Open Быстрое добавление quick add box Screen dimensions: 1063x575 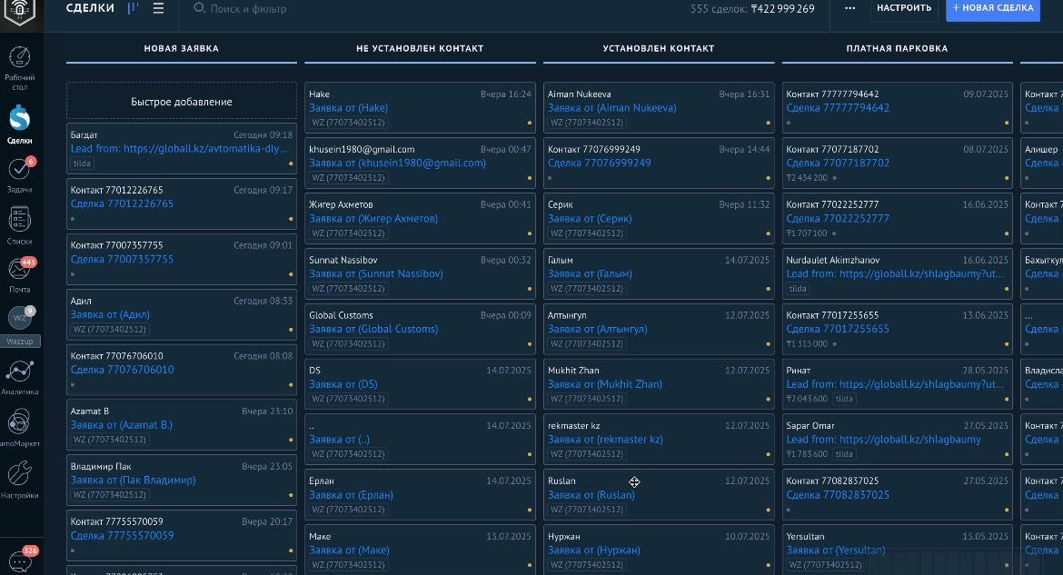[x=181, y=102]
